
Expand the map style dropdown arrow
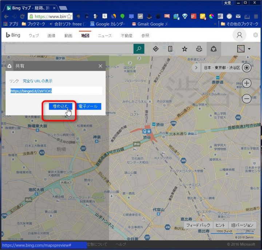[249, 49]
